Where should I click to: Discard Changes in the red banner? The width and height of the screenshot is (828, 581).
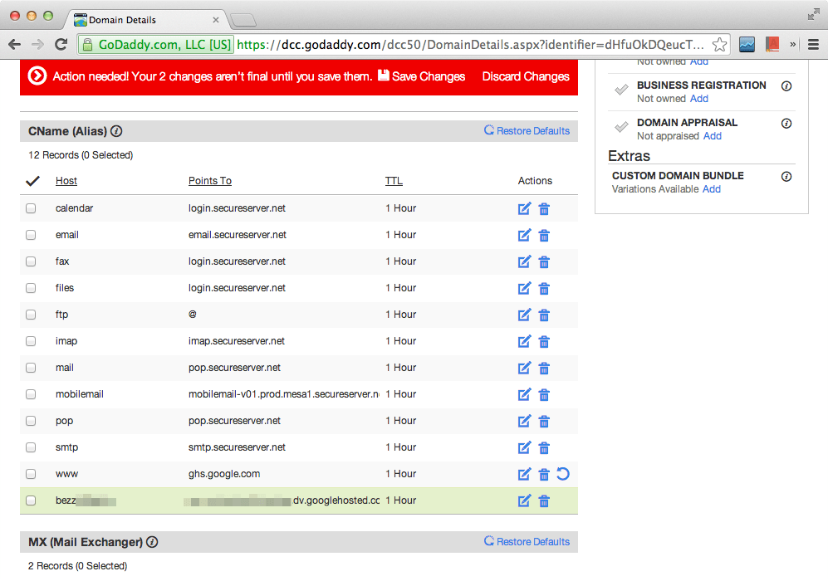pos(526,76)
